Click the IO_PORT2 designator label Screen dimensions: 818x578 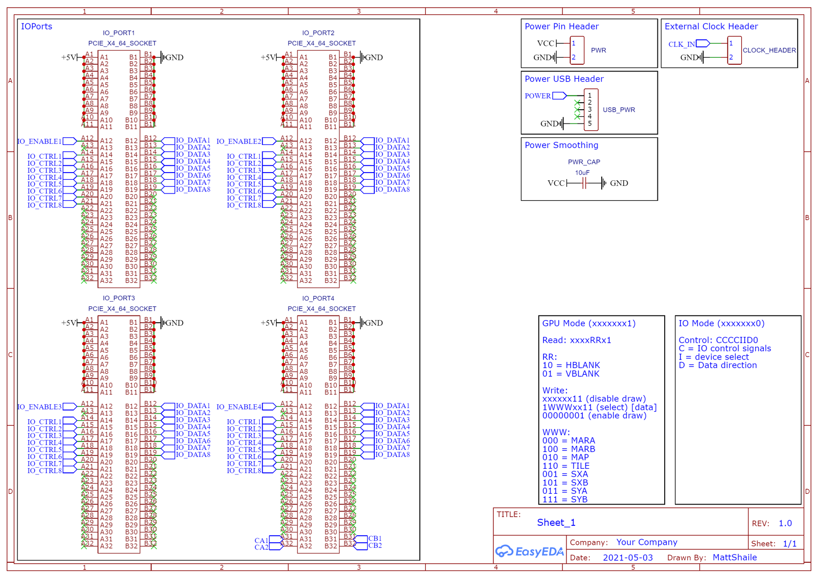coord(318,33)
